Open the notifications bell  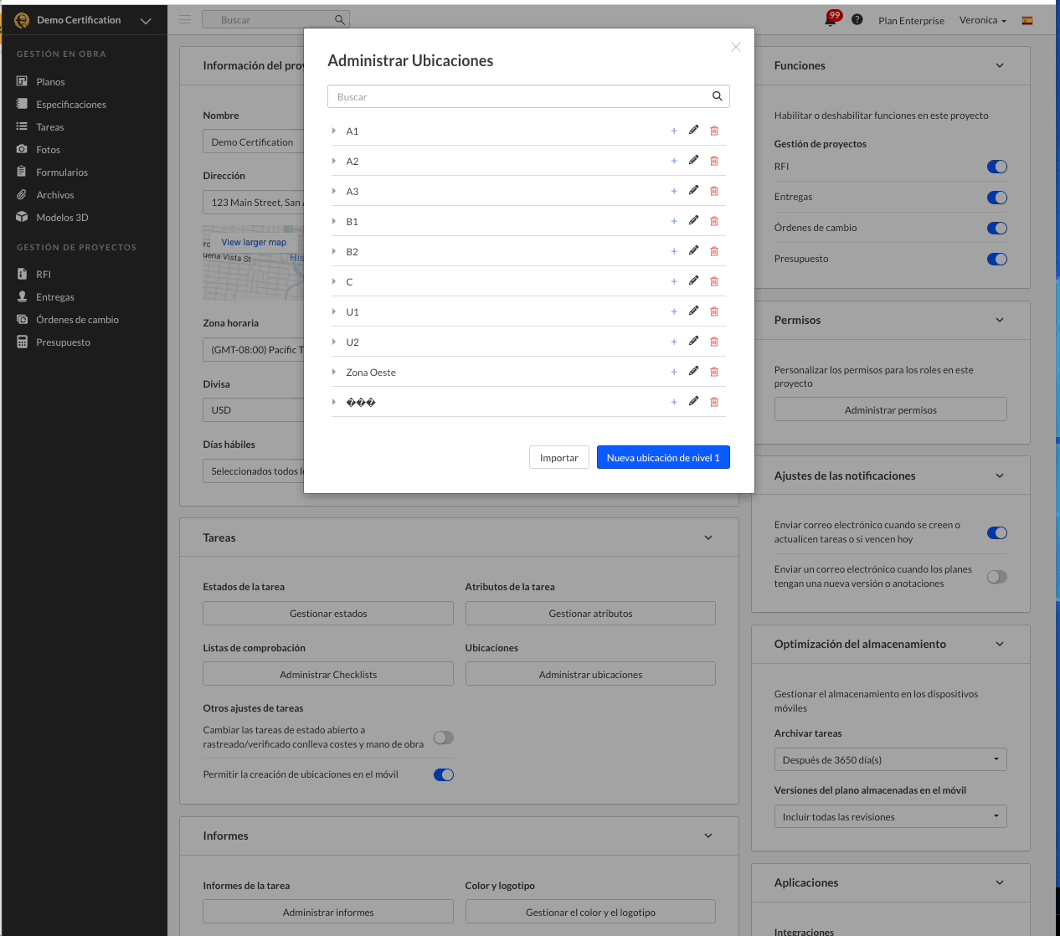[x=831, y=19]
